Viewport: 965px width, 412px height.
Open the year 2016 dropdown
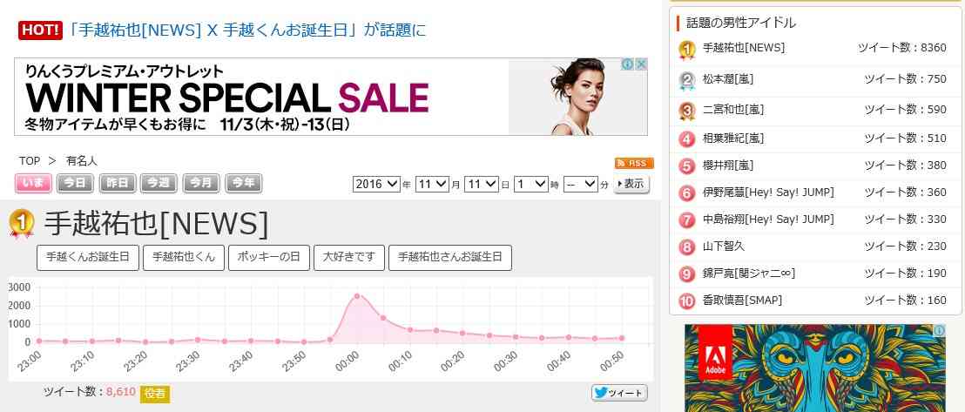tap(376, 184)
